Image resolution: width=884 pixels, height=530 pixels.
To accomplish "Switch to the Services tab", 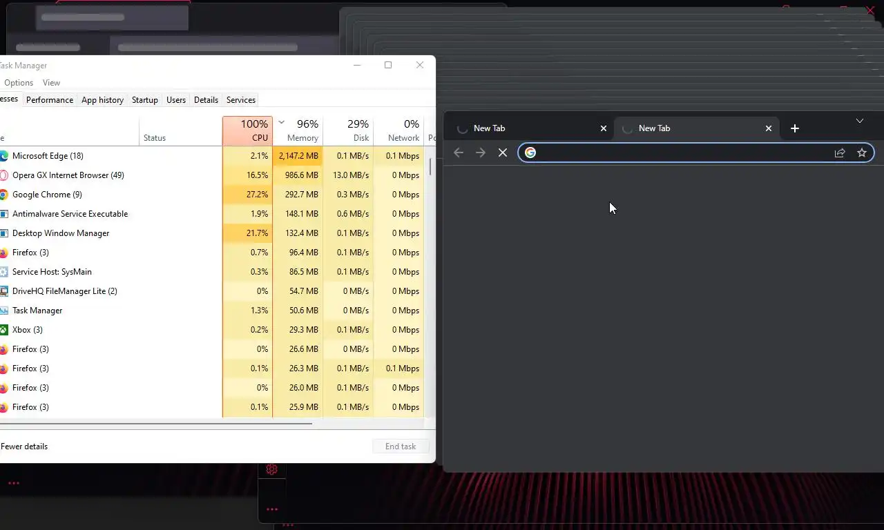I will (x=241, y=100).
